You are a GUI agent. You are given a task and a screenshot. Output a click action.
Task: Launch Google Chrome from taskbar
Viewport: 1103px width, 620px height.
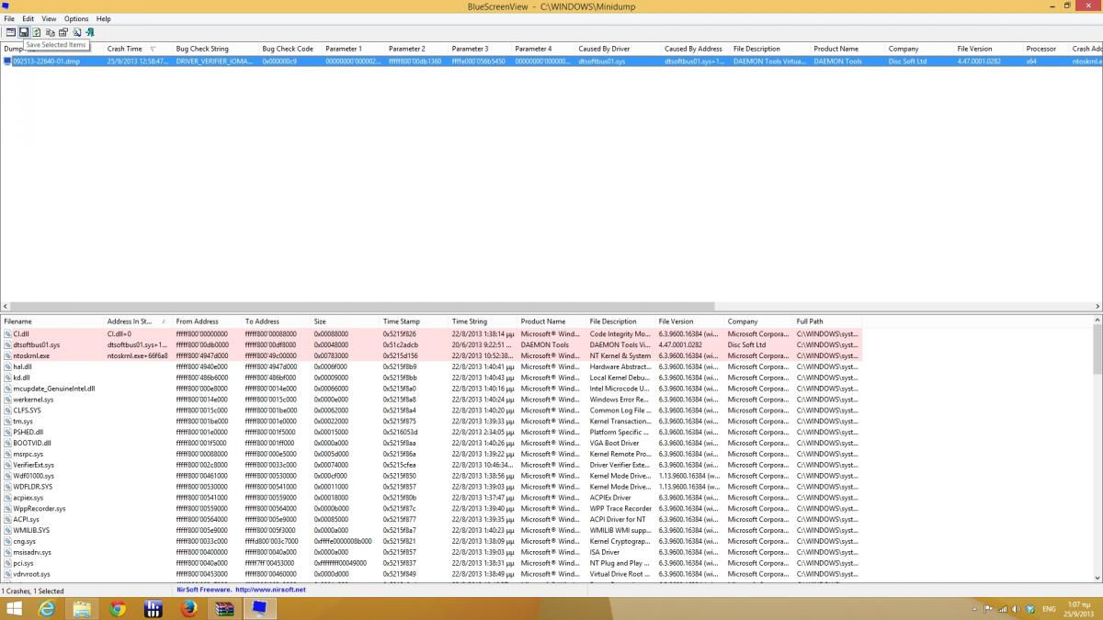point(118,608)
